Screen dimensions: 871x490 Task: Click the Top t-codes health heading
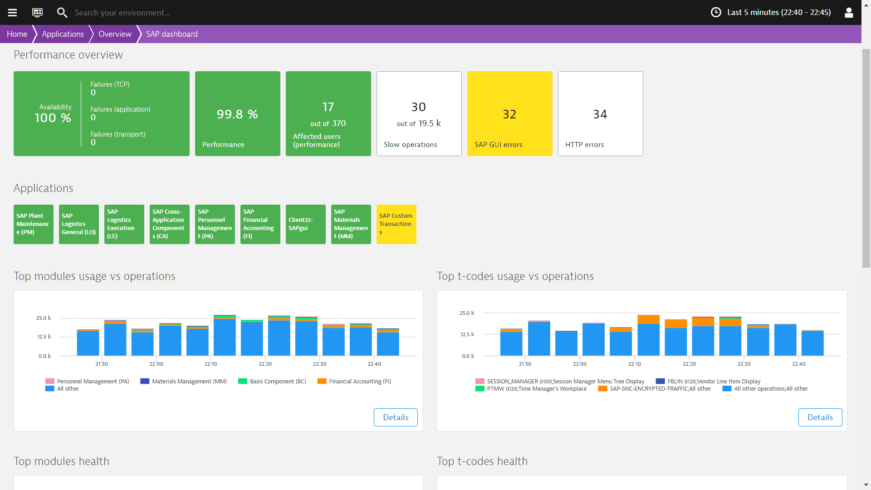[x=482, y=461]
